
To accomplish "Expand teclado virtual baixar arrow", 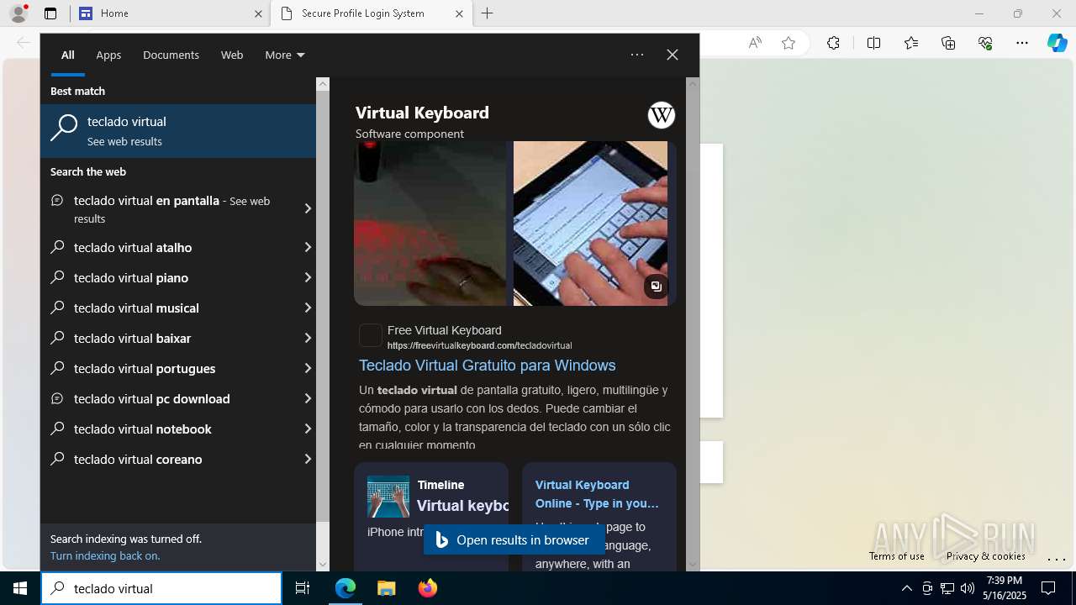I will coord(307,338).
